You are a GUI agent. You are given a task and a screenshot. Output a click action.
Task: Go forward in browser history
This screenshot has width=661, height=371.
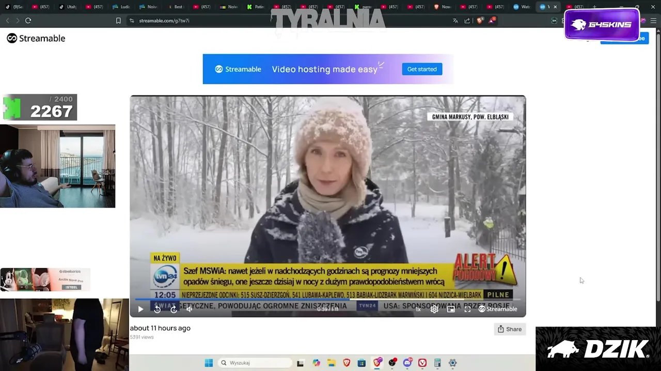[x=18, y=21]
